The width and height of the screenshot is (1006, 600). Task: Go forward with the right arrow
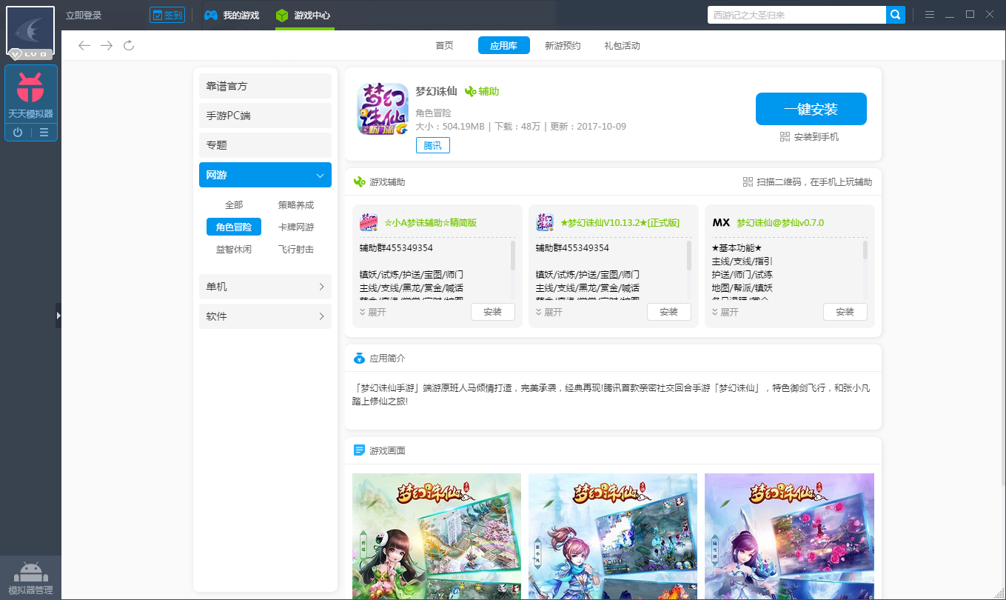[x=107, y=46]
